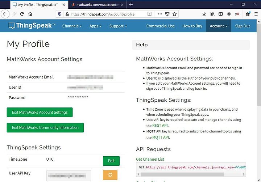Viewport: 261px width, 182px height.
Task: Click the code box horizontal scrollbar
Action: [182, 174]
